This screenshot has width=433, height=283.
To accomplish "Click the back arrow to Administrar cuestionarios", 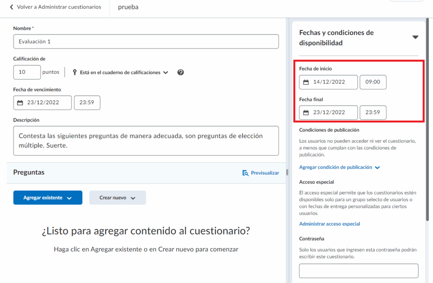I will coord(11,7).
